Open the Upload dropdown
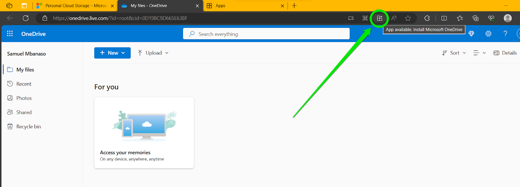 click(x=153, y=53)
